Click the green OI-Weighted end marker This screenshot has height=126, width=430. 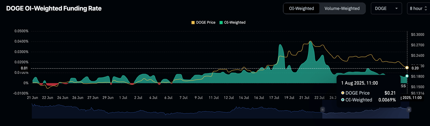(407, 76)
